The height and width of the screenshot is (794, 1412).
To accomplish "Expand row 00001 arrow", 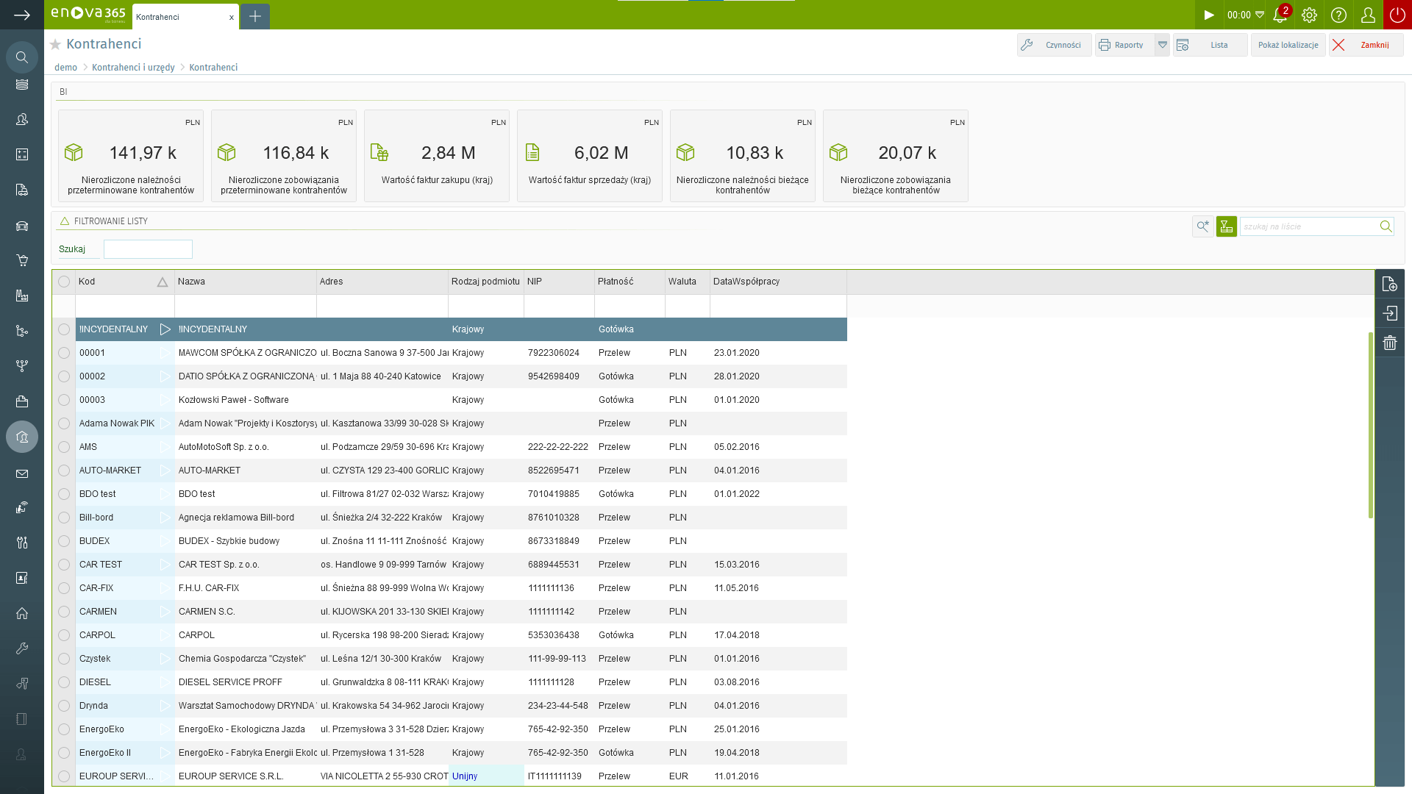I will coord(165,353).
